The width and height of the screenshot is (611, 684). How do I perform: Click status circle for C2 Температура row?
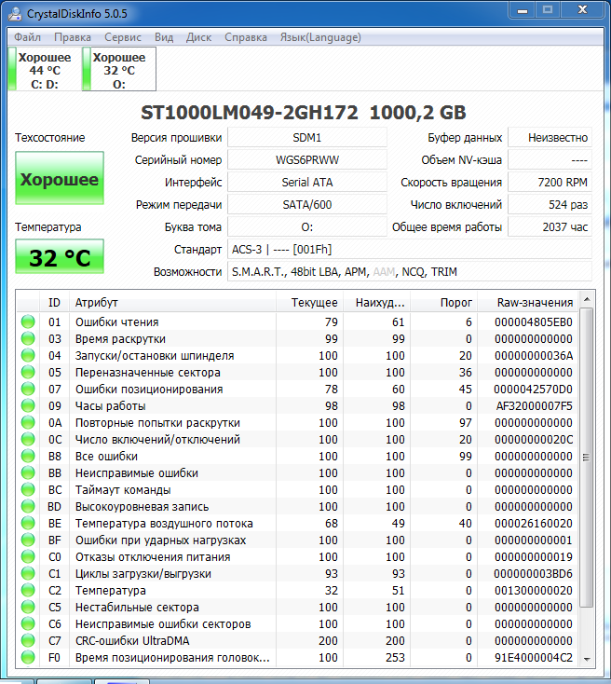click(x=28, y=590)
